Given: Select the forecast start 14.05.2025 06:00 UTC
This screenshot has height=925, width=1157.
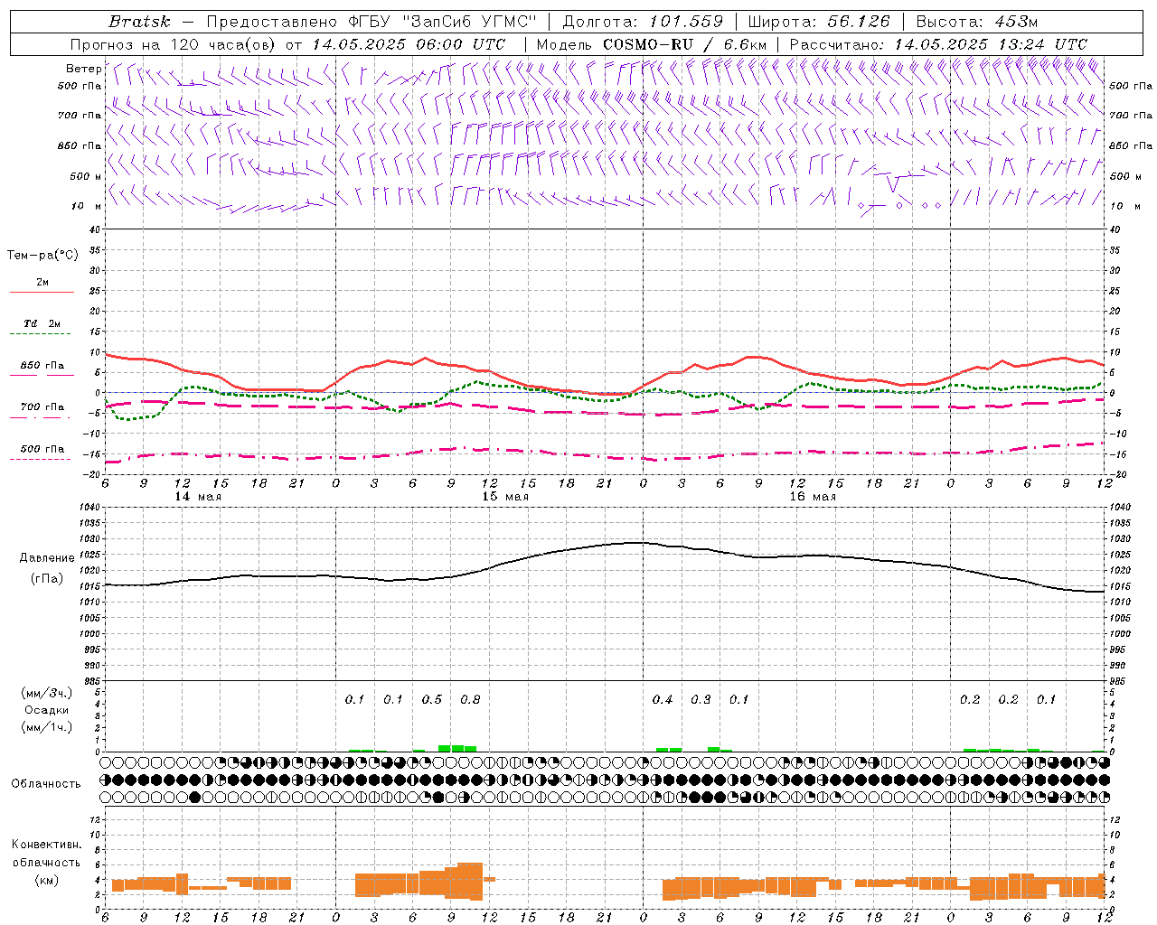Looking at the screenshot, I should pos(409,44).
